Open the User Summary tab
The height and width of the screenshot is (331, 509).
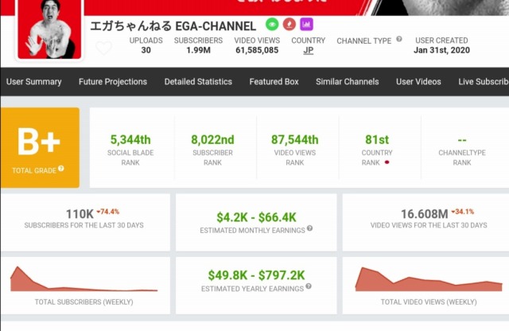pyautogui.click(x=33, y=81)
